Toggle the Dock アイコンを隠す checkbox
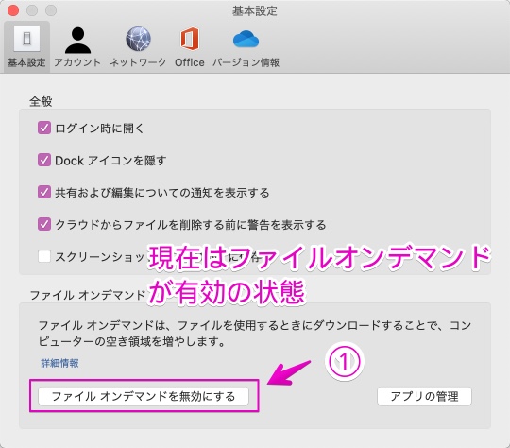 [x=44, y=160]
